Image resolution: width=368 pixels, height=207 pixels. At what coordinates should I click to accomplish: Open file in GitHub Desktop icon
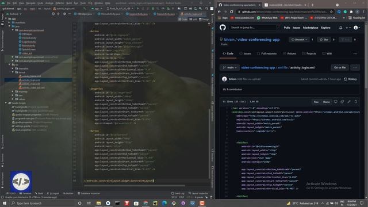pyautogui.click(x=336, y=102)
